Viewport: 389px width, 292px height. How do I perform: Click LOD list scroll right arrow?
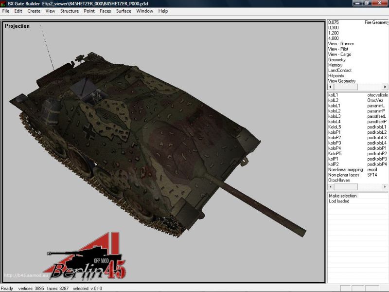385,87
